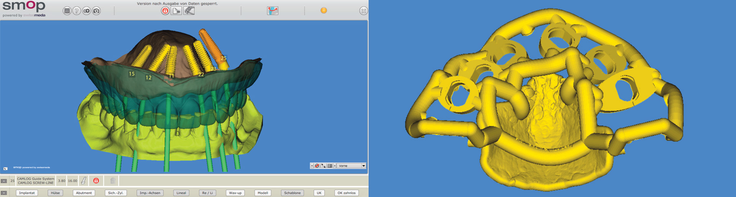This screenshot has width=736, height=197.
Task: Click the export document arrow icon
Action: [x=176, y=11]
